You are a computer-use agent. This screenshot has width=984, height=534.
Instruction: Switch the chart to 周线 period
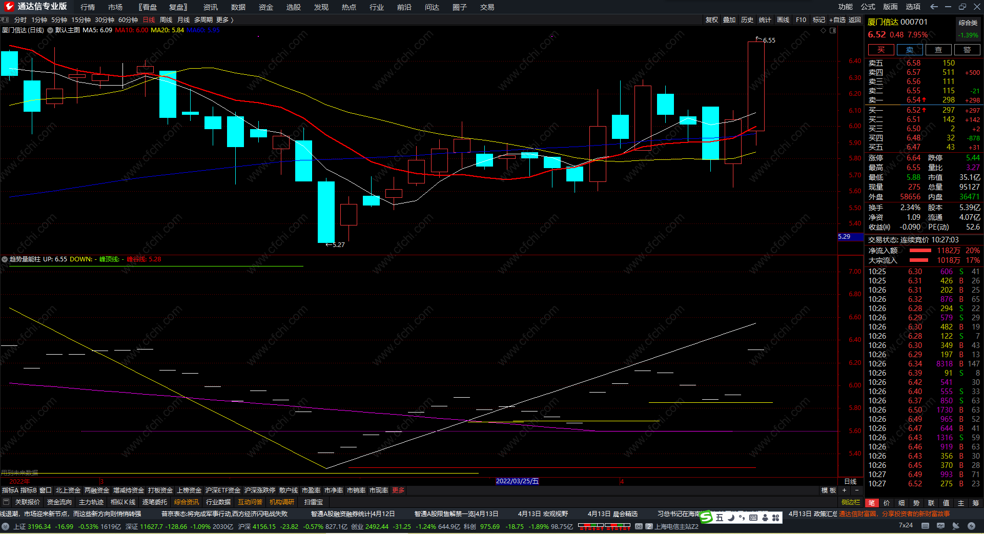(x=166, y=20)
